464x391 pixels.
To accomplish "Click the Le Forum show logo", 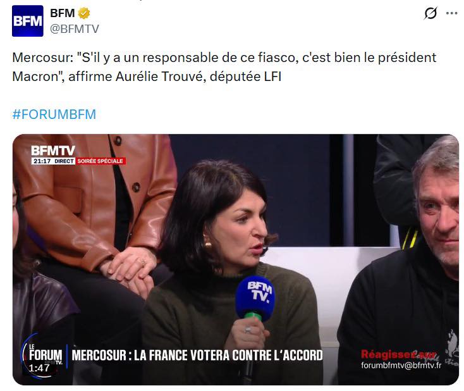I will tap(44, 354).
